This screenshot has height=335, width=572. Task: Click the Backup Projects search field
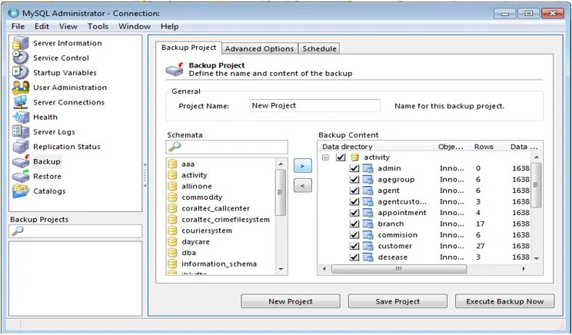click(x=75, y=231)
